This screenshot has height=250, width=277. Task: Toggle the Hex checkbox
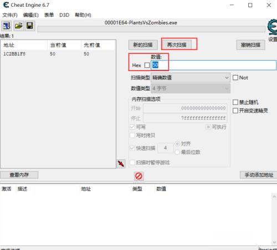coord(147,65)
